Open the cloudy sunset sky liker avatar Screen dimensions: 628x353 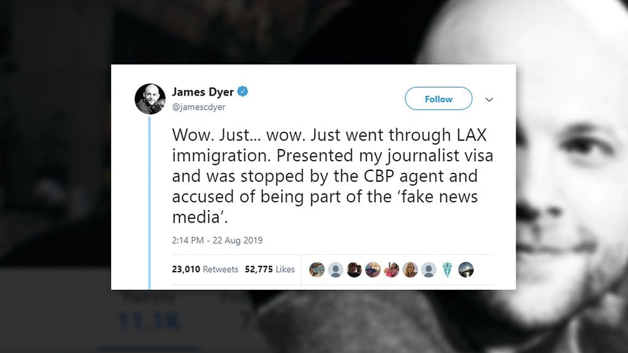(373, 270)
